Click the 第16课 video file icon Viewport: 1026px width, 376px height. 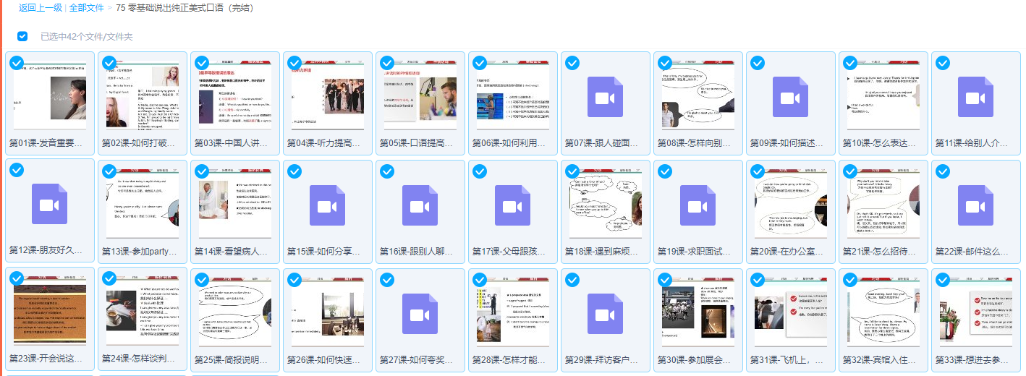pyautogui.click(x=420, y=205)
